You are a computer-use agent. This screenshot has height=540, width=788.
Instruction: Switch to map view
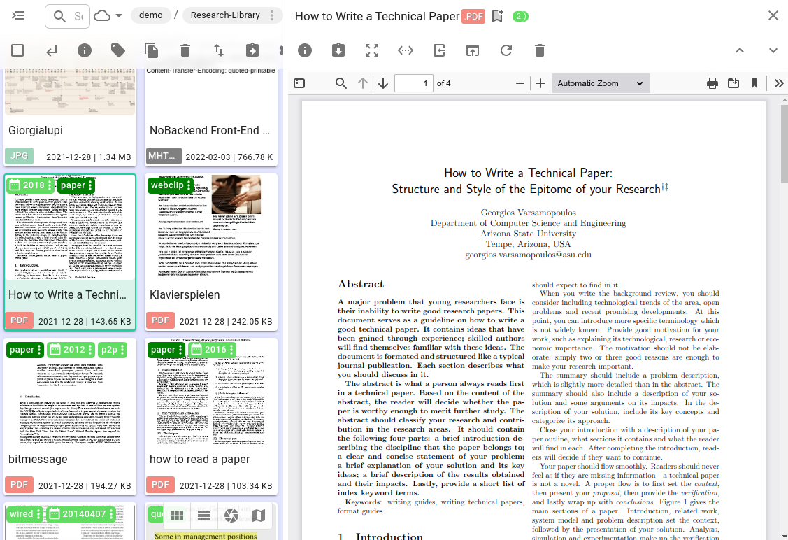[258, 516]
